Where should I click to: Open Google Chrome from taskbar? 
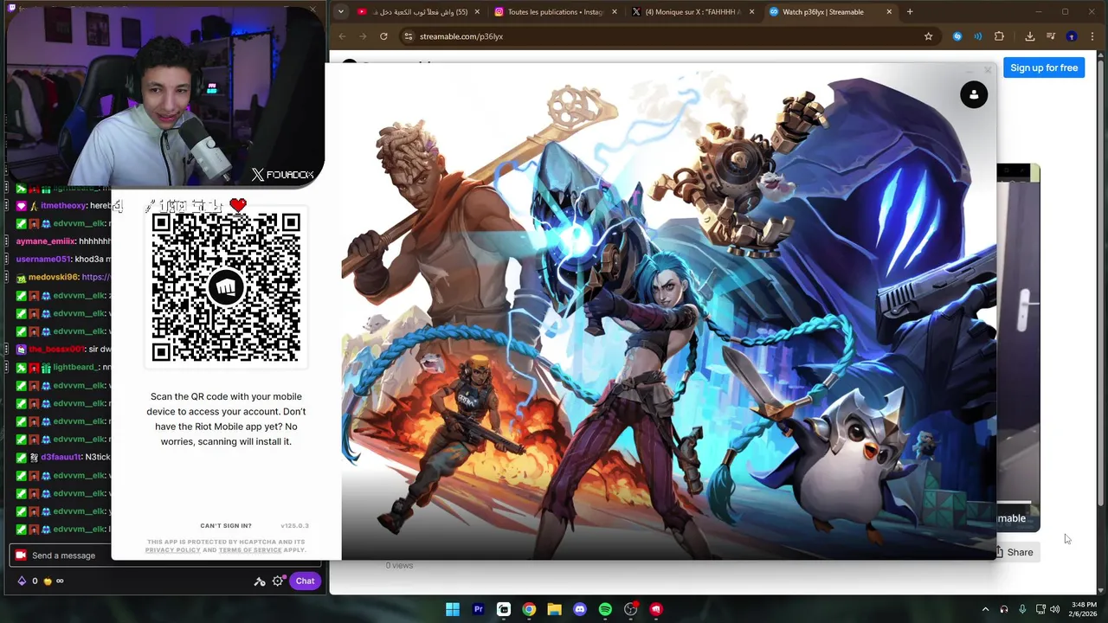click(529, 609)
